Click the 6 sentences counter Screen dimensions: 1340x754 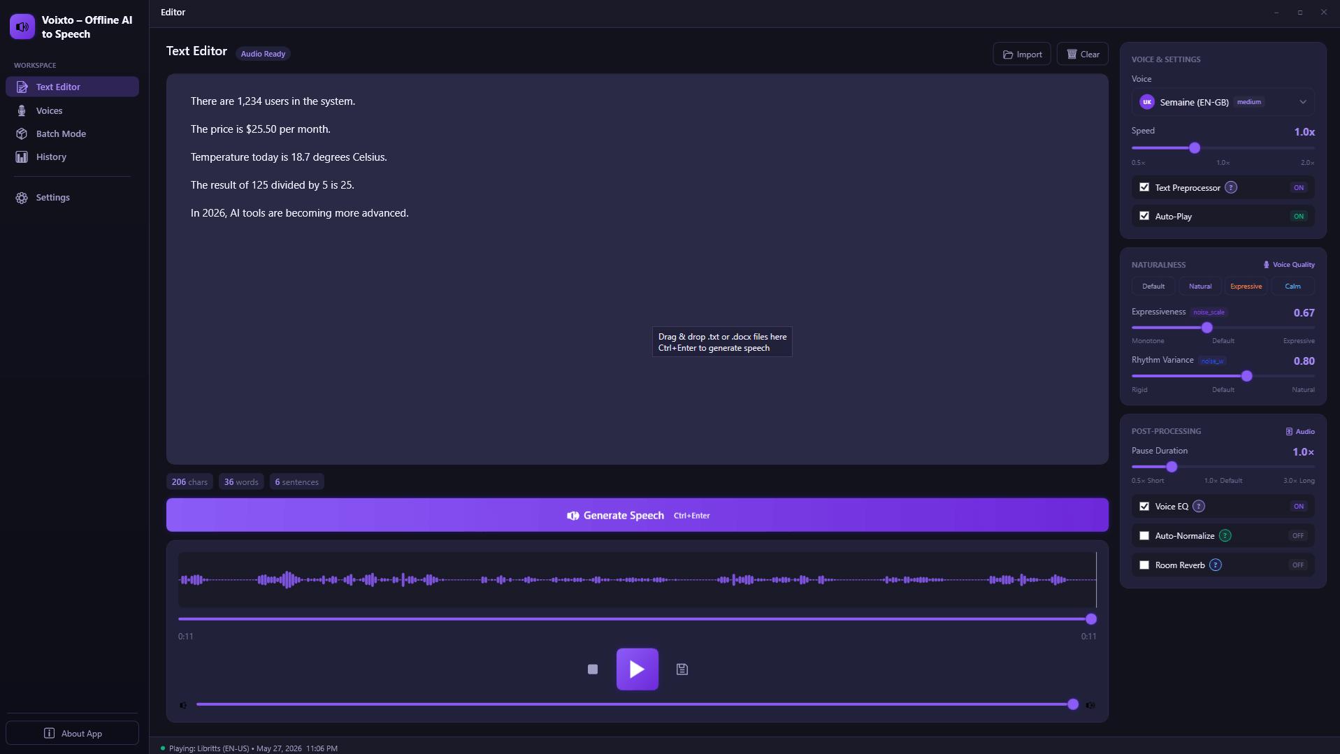(x=296, y=482)
